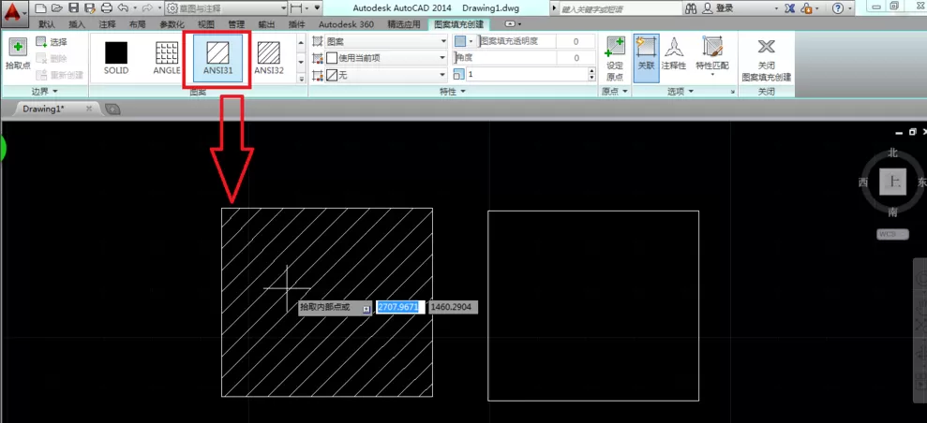Close the Drawing1 document tab

[89, 109]
